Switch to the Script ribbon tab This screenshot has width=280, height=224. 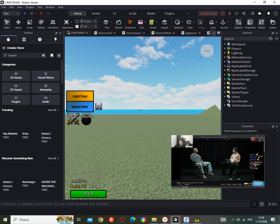pos(133,13)
